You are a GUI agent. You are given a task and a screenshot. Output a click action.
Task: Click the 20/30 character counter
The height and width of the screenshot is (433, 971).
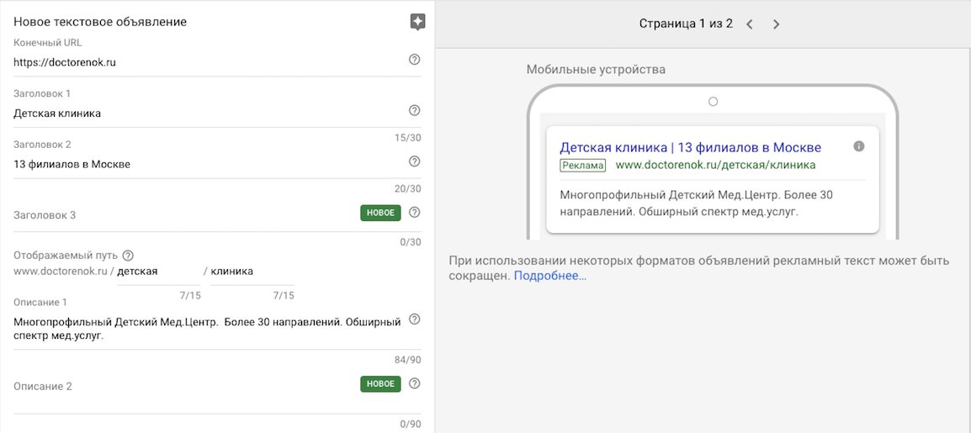pyautogui.click(x=407, y=188)
